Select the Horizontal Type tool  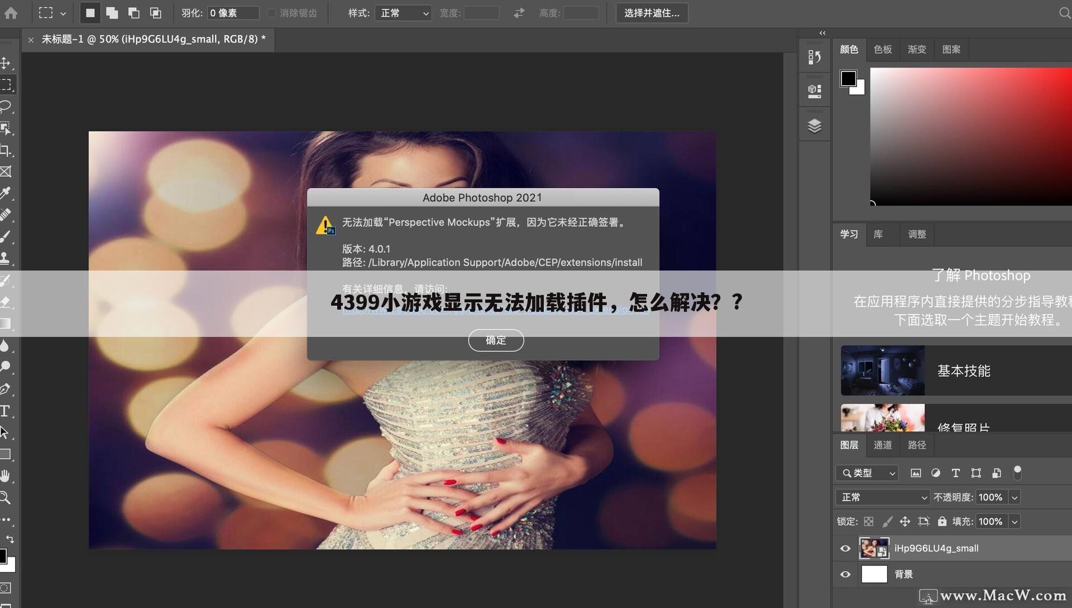pyautogui.click(x=6, y=411)
